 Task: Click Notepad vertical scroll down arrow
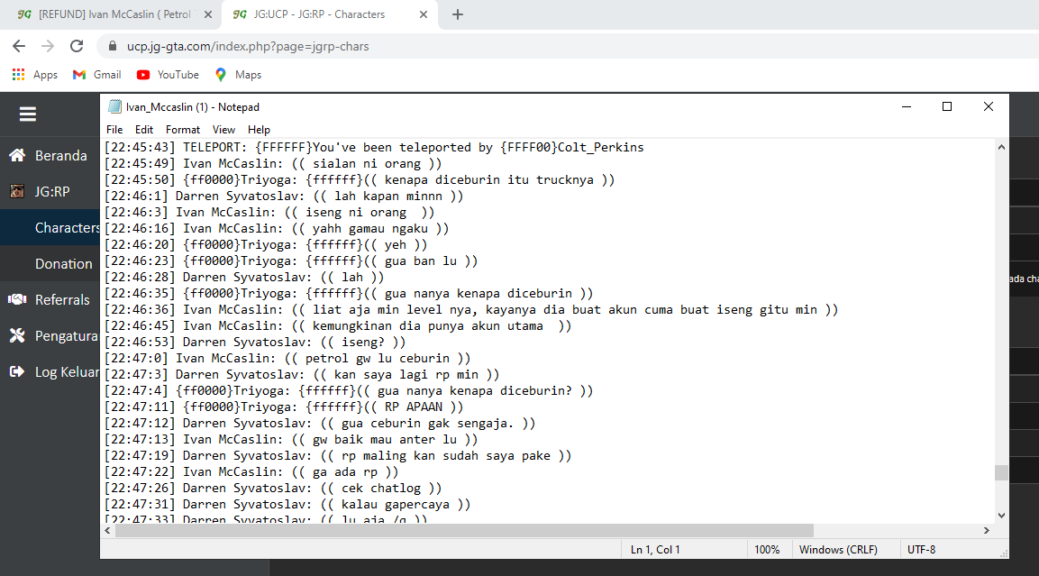click(1001, 515)
